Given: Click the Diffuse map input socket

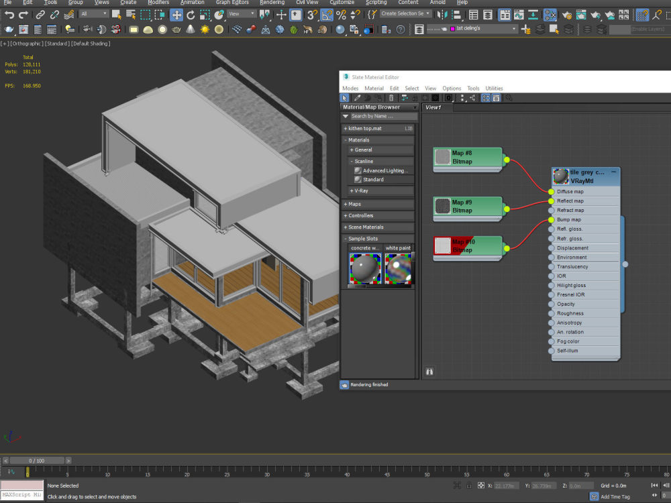Looking at the screenshot, I should point(551,192).
